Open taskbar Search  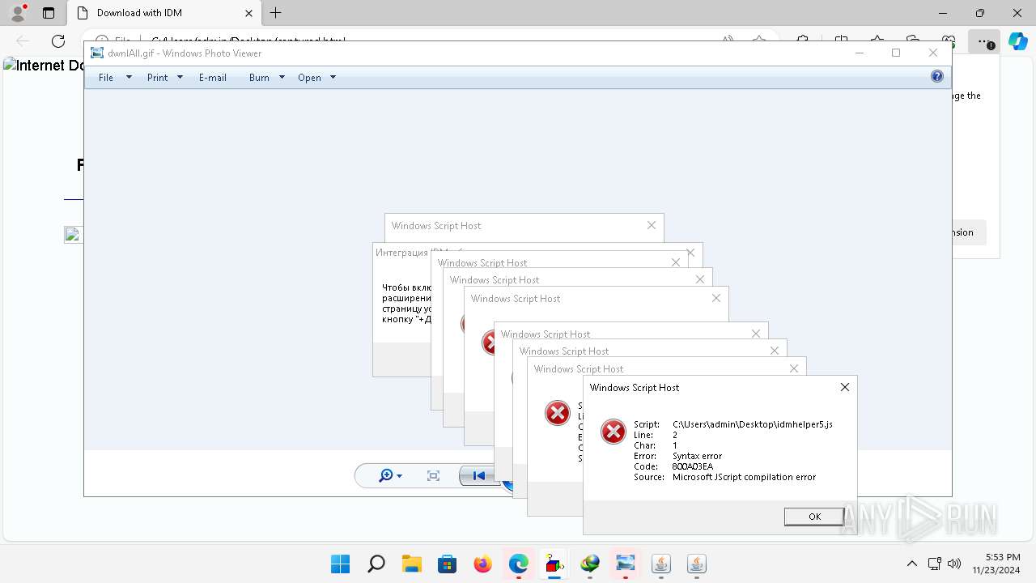pos(376,564)
